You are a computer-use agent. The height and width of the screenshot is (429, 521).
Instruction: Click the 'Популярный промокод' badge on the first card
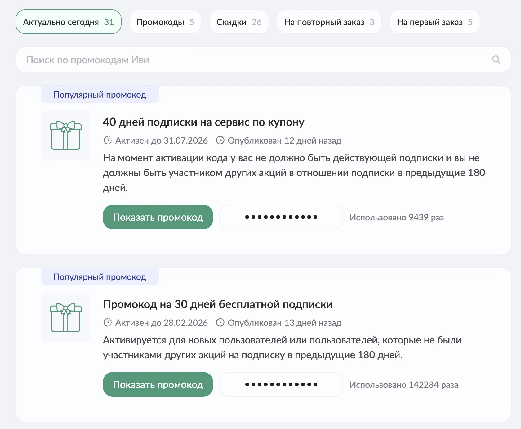click(100, 94)
